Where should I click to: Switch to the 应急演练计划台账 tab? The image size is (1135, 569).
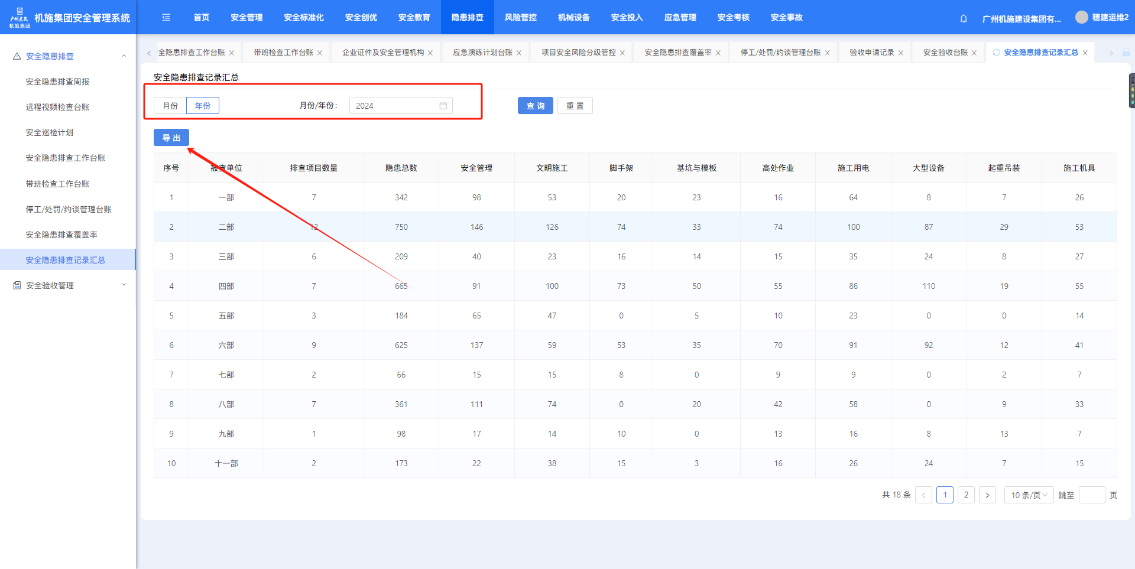[482, 53]
